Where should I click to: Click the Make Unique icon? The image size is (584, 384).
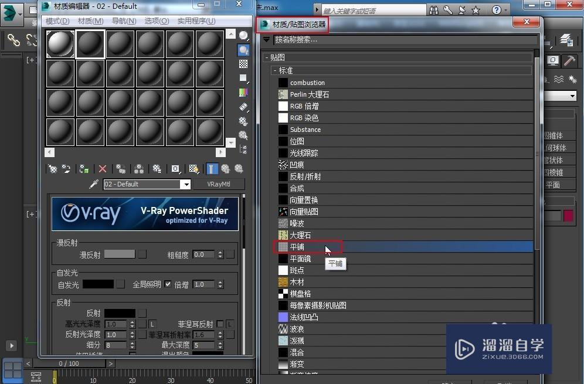tap(139, 169)
